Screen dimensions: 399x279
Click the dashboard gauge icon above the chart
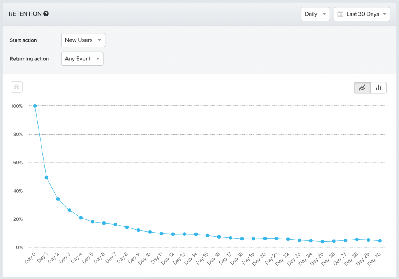tap(16, 87)
